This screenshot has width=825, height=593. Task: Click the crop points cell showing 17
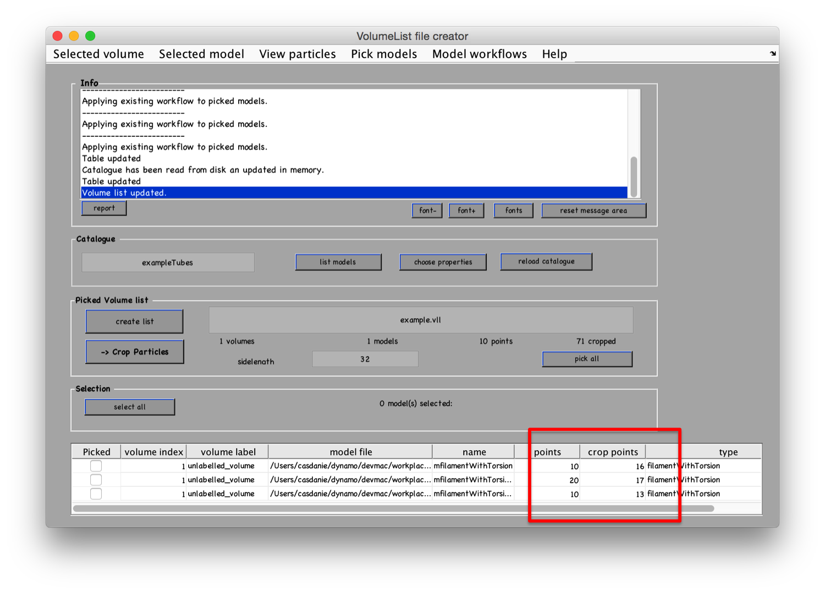tap(613, 480)
